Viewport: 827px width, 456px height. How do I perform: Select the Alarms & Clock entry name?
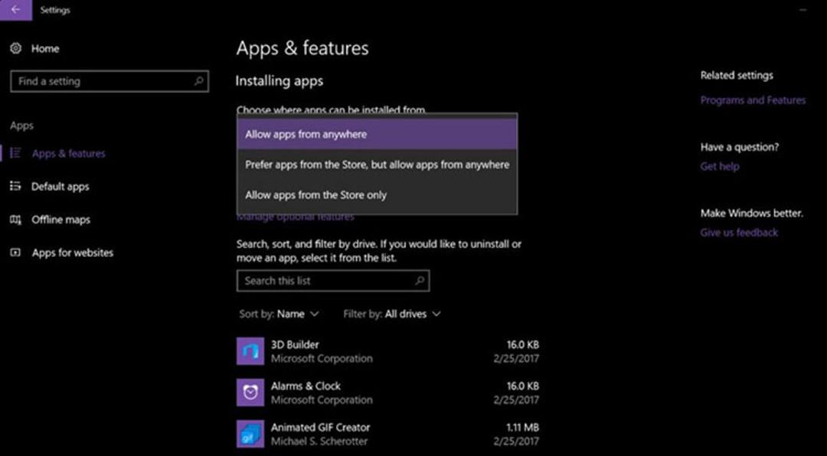tap(306, 386)
